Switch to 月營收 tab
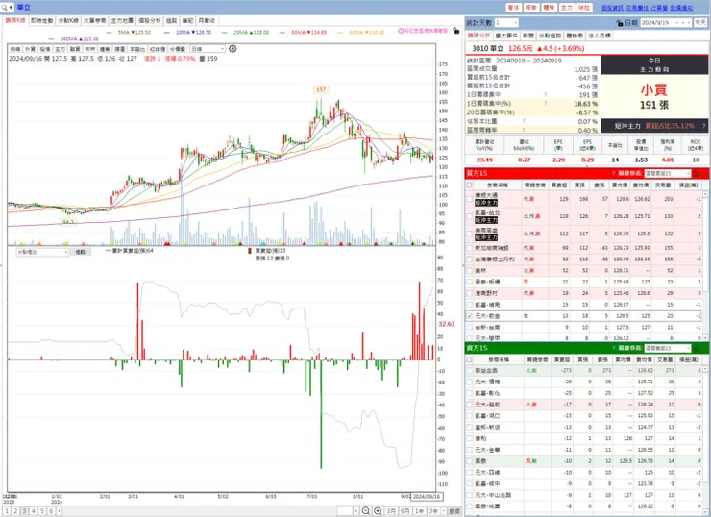 207,21
